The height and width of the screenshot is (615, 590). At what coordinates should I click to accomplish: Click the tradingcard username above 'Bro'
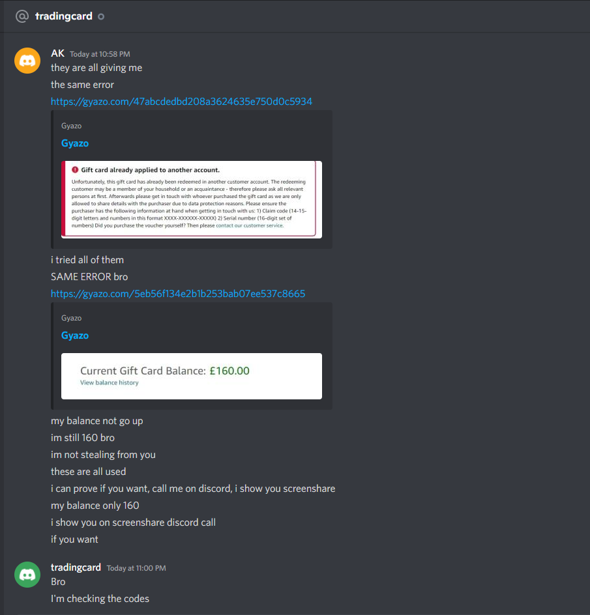[x=76, y=567]
